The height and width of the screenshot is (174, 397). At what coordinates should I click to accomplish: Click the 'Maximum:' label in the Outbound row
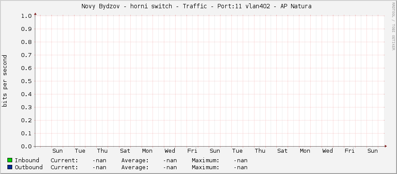pos(206,167)
